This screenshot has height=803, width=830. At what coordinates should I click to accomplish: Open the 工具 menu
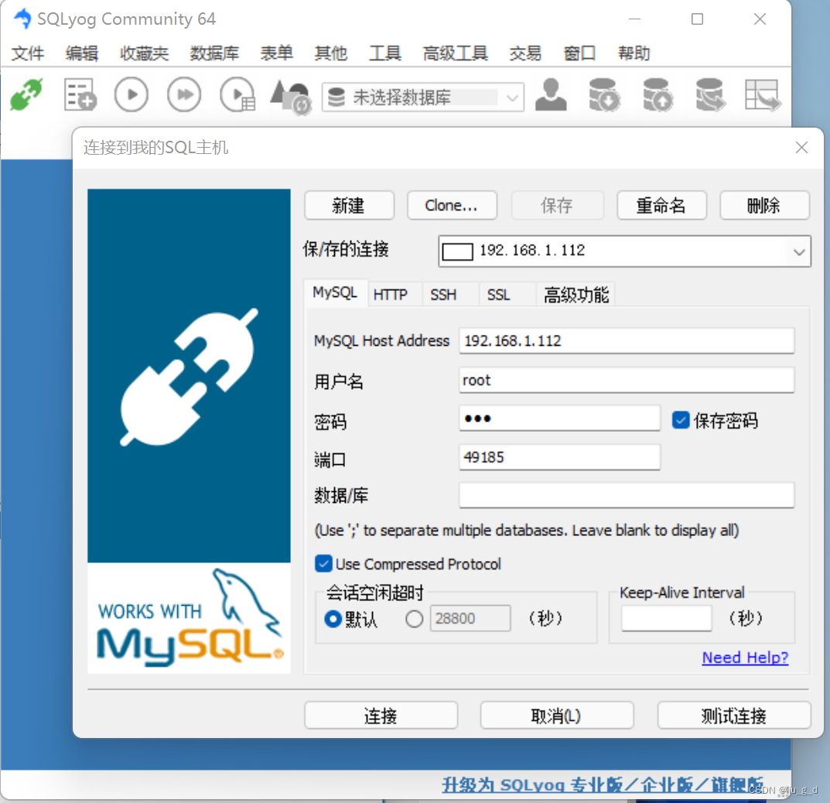384,53
